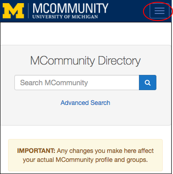Focus the Search MCommunity text field
This screenshot has height=174, width=173.
point(77,83)
